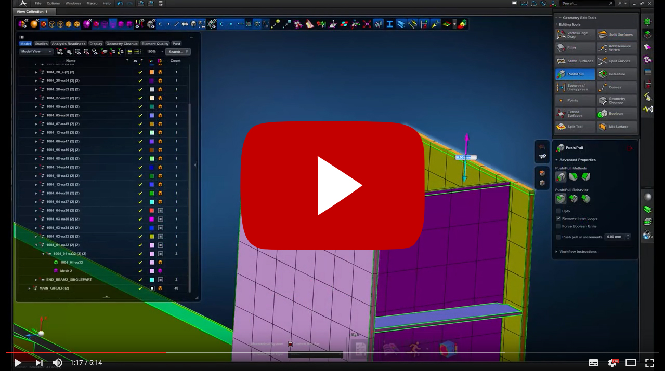Select the Vertex/Edge Drag tool
This screenshot has width=665, height=371.
point(575,35)
